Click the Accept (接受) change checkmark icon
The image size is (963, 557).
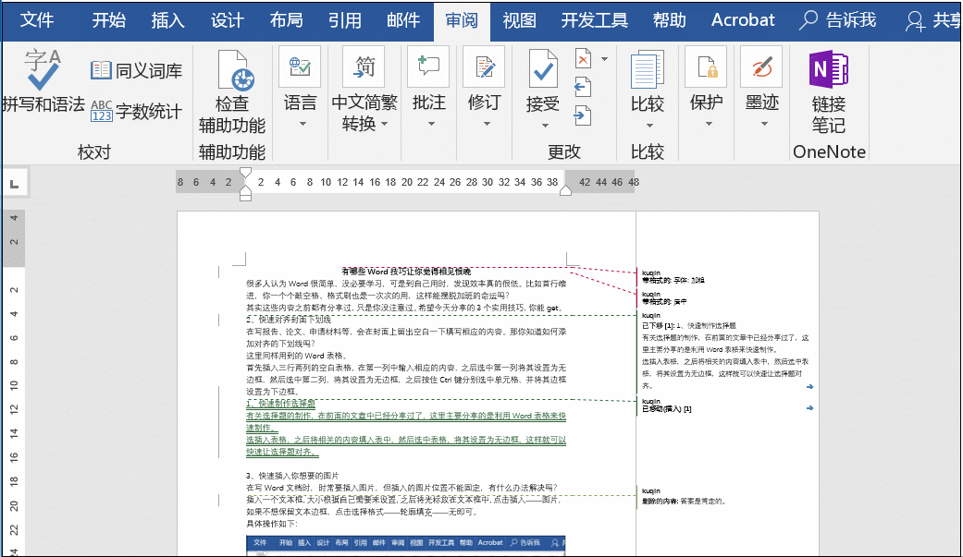(543, 70)
